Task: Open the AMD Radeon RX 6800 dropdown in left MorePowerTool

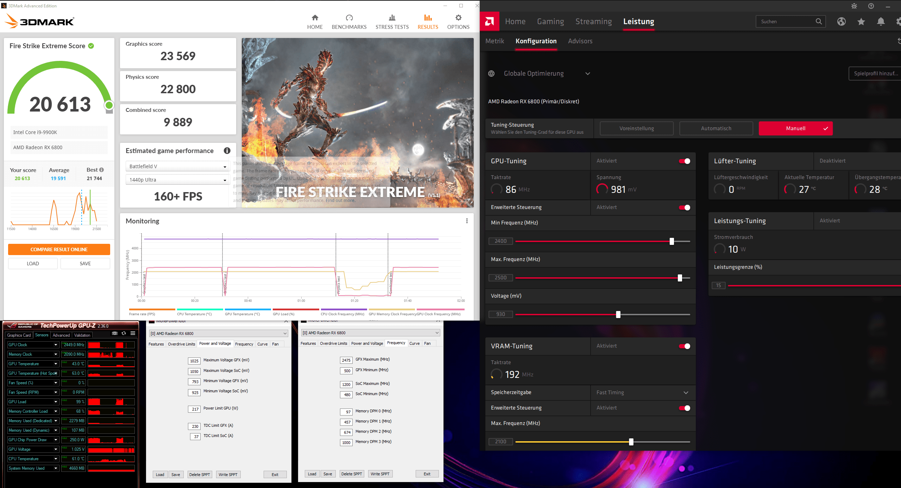Action: pos(219,334)
